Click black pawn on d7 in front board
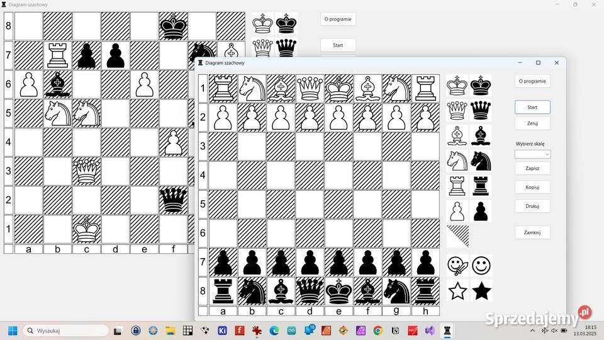The width and height of the screenshot is (604, 340). [310, 262]
